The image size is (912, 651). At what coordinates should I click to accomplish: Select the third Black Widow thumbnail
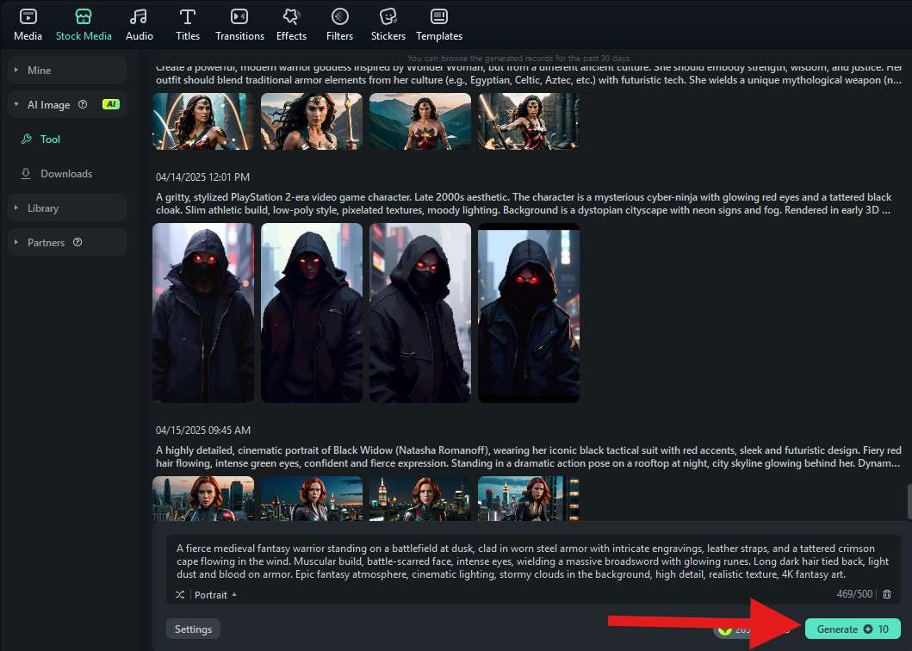(x=420, y=499)
